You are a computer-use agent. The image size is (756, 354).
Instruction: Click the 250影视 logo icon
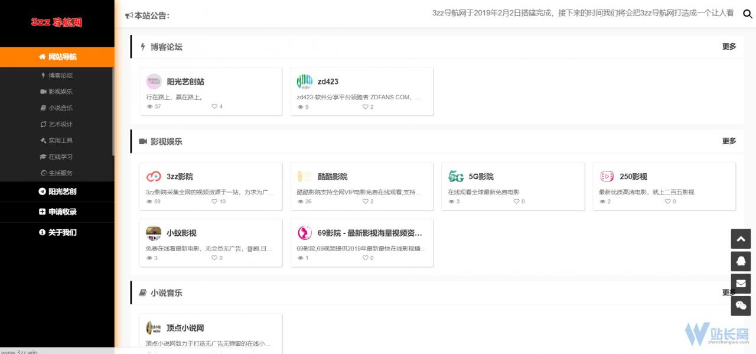(x=607, y=176)
